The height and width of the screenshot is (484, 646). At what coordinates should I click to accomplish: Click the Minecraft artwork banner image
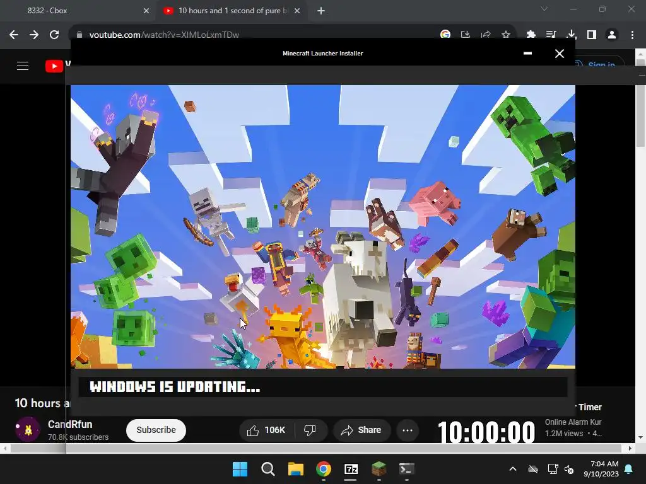[x=322, y=227]
